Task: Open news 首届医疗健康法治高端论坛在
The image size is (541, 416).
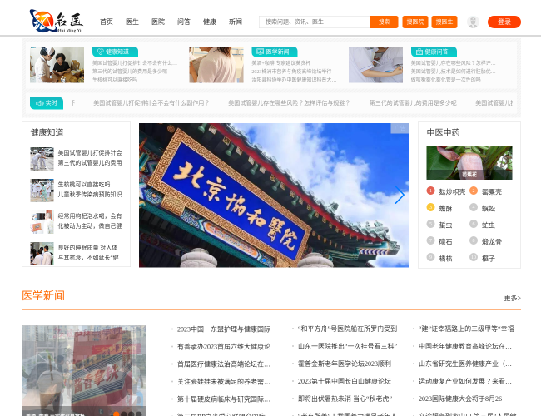Action: (x=224, y=364)
